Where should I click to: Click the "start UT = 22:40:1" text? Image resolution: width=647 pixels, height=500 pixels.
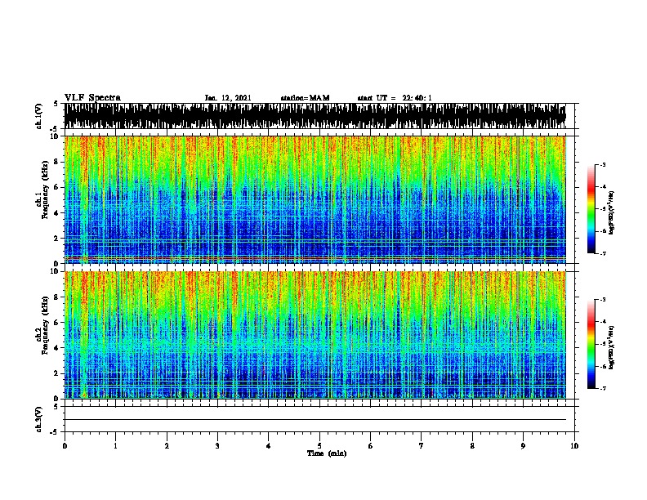click(395, 98)
